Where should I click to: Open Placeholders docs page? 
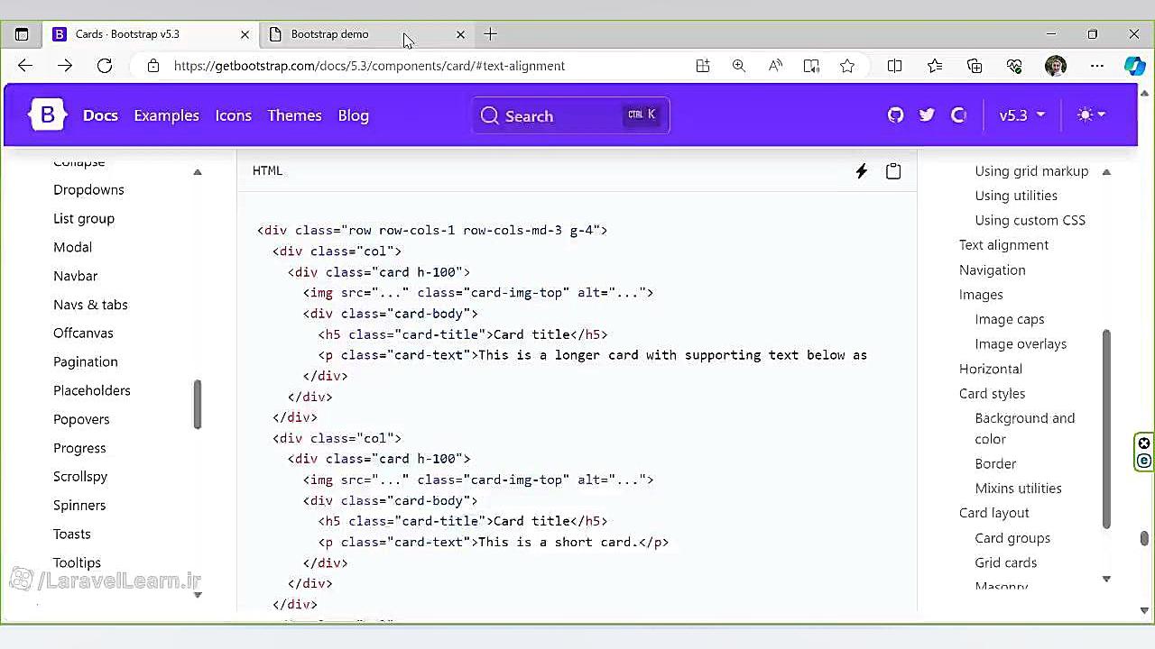[92, 390]
